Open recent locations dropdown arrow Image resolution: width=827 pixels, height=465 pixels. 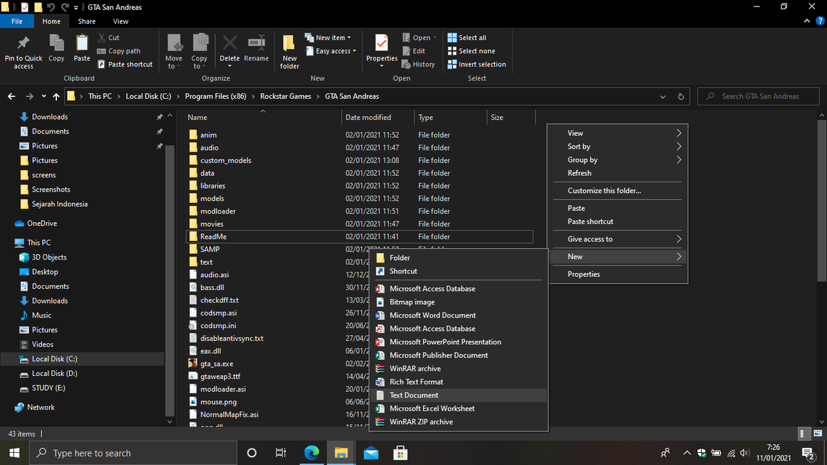(43, 96)
